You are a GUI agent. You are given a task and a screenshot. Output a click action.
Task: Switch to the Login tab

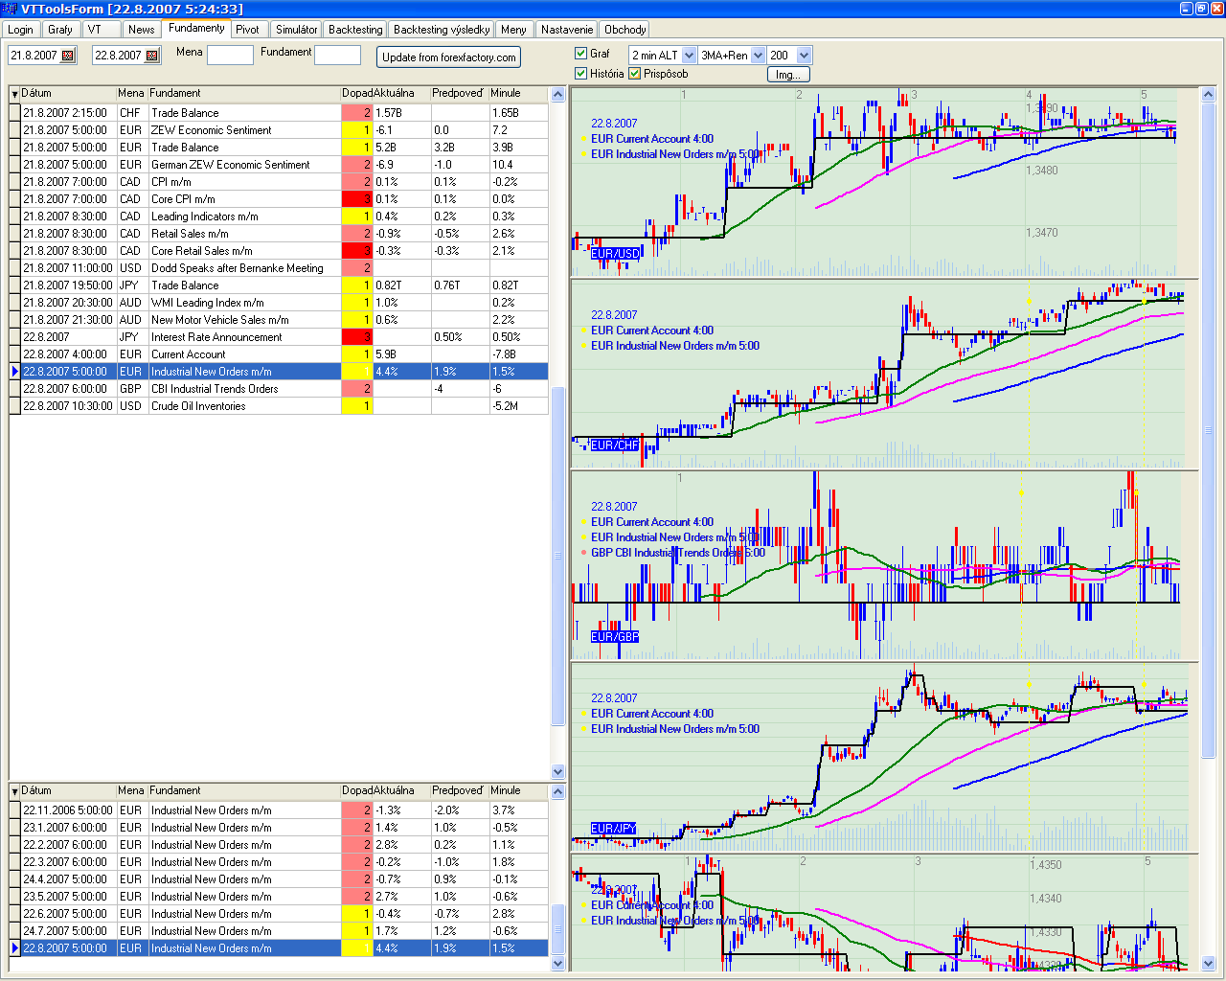[x=20, y=30]
